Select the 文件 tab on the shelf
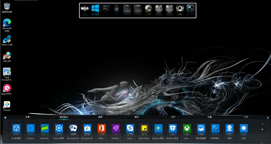The width and height of the screenshot is (271, 144). (x=173, y=117)
